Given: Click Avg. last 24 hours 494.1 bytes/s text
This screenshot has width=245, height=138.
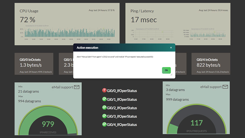Looking at the screenshot, I should tap(36, 72).
